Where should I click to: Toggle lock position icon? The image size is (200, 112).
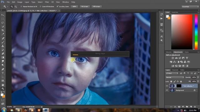click(178, 82)
